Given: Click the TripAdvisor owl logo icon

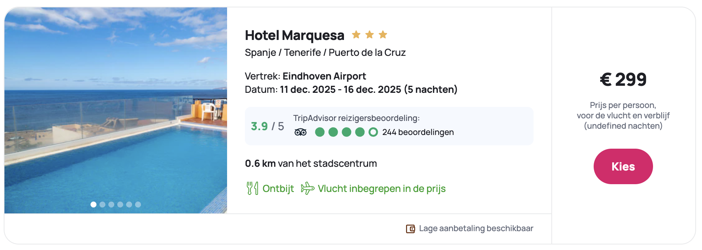Looking at the screenshot, I should pyautogui.click(x=301, y=132).
